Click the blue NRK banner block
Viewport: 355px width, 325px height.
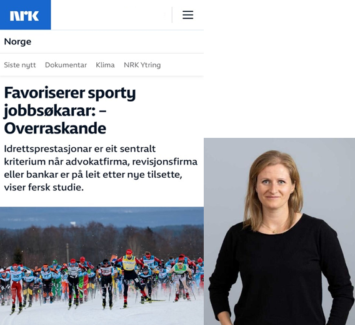pos(26,15)
